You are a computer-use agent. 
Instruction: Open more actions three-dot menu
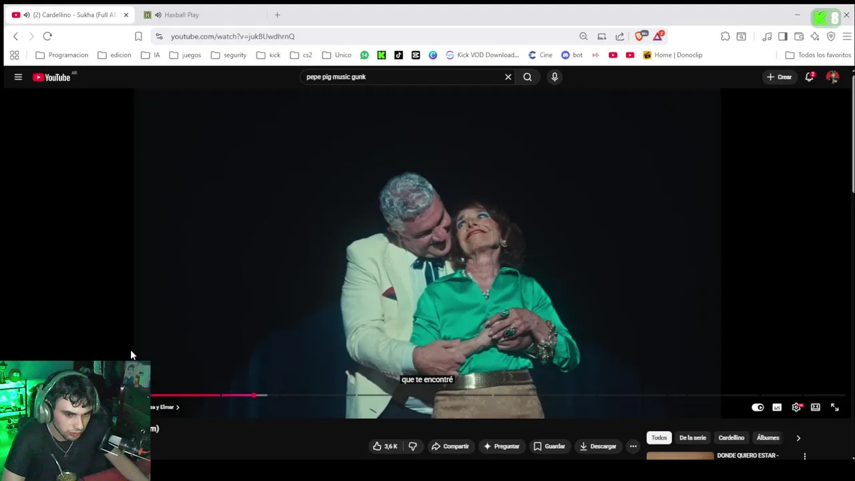[x=633, y=446]
